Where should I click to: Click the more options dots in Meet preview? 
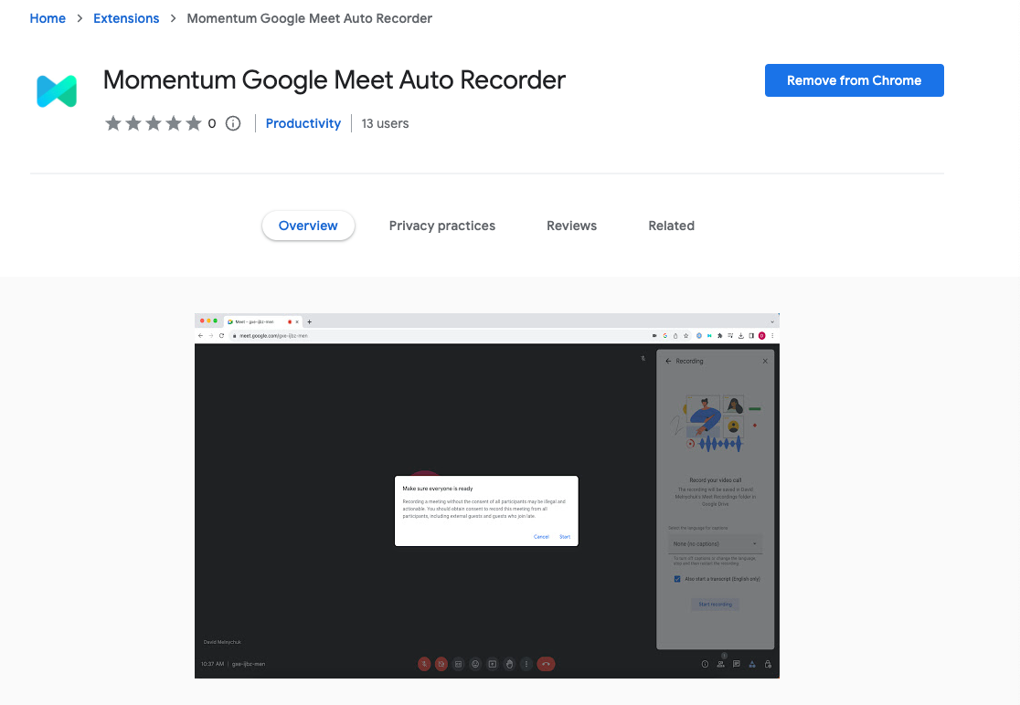(x=526, y=664)
